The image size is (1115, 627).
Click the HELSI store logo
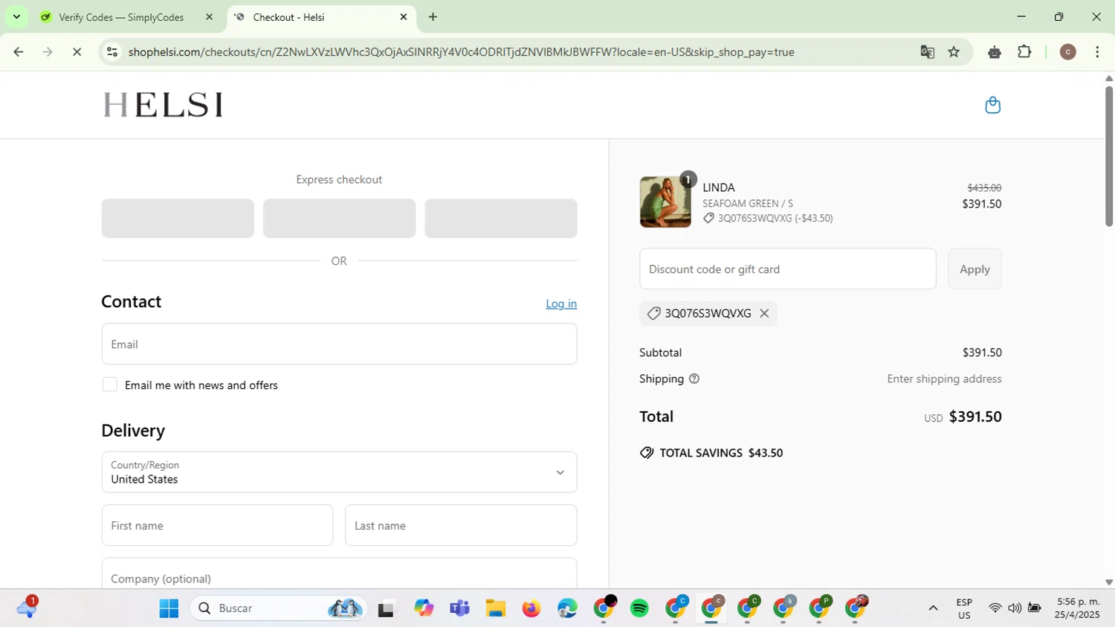(162, 105)
